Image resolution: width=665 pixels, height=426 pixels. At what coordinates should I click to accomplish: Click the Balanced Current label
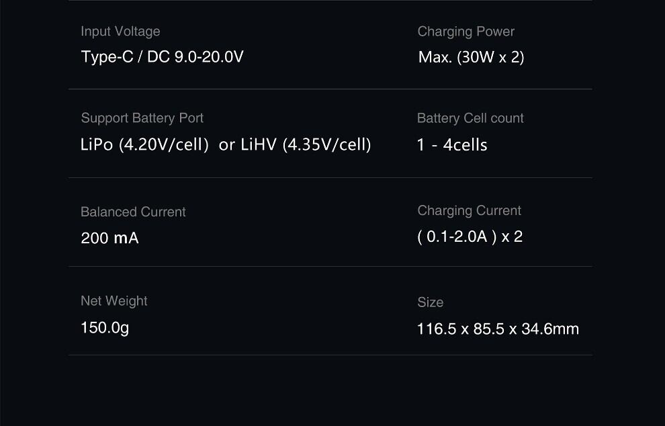pos(133,212)
